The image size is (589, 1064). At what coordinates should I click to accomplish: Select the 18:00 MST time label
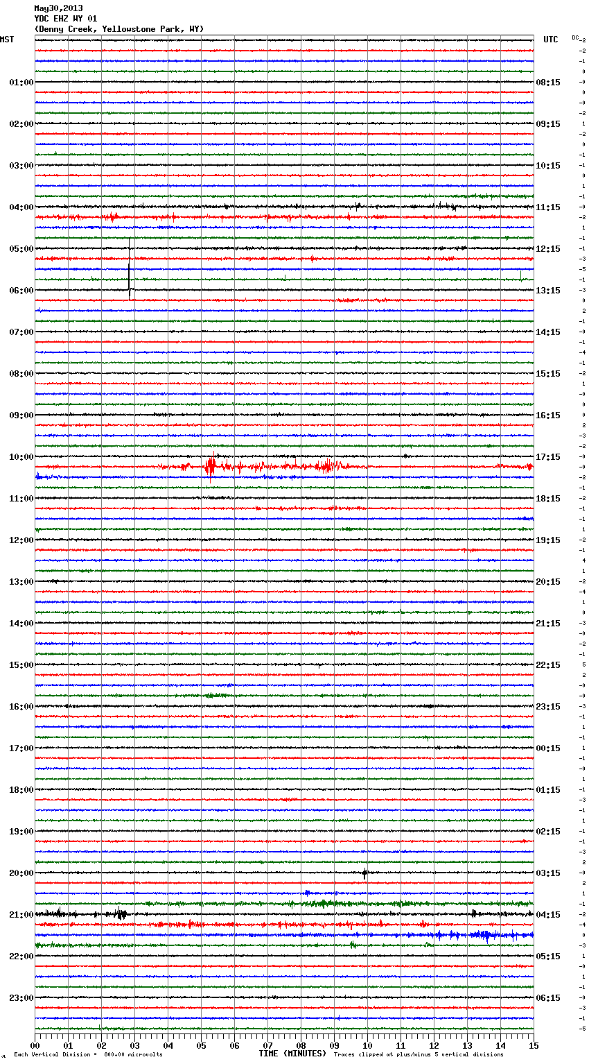click(x=21, y=790)
